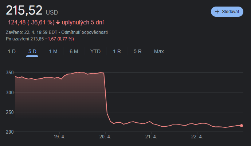Select the Max. range tab
Image resolution: width=251 pixels, height=146 pixels.
[x=160, y=51]
